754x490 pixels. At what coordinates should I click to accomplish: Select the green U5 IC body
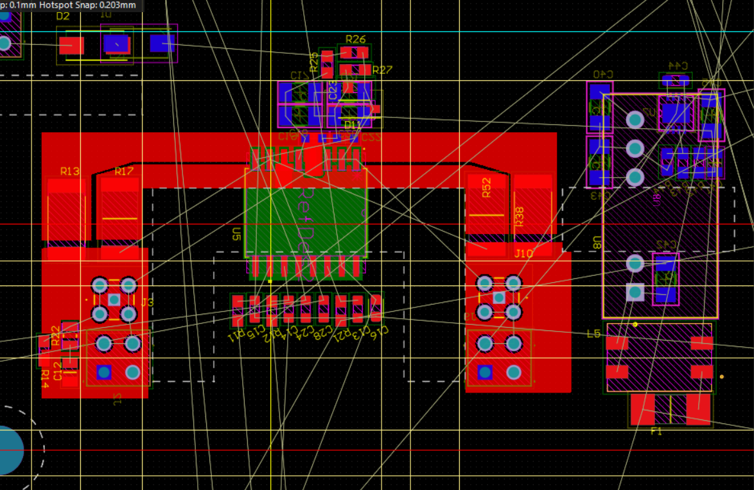pos(306,221)
